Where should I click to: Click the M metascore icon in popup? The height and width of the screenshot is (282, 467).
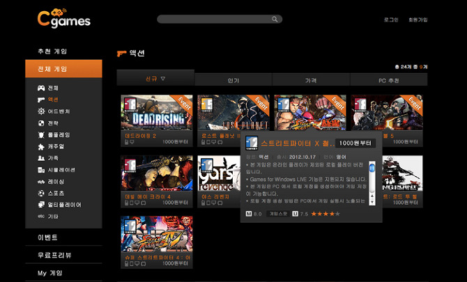(x=249, y=214)
